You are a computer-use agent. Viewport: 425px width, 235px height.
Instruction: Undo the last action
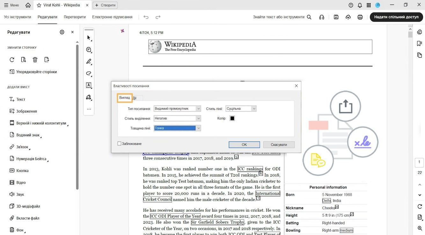[146, 17]
